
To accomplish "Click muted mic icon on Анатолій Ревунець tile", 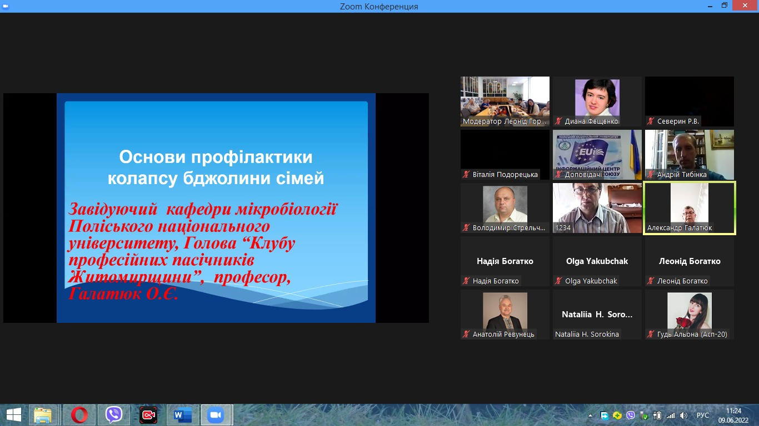I will tap(466, 334).
